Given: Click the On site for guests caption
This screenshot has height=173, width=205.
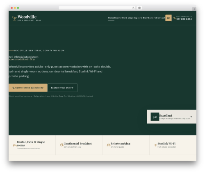Looking at the screenshot, I should pyautogui.click(x=117, y=147).
